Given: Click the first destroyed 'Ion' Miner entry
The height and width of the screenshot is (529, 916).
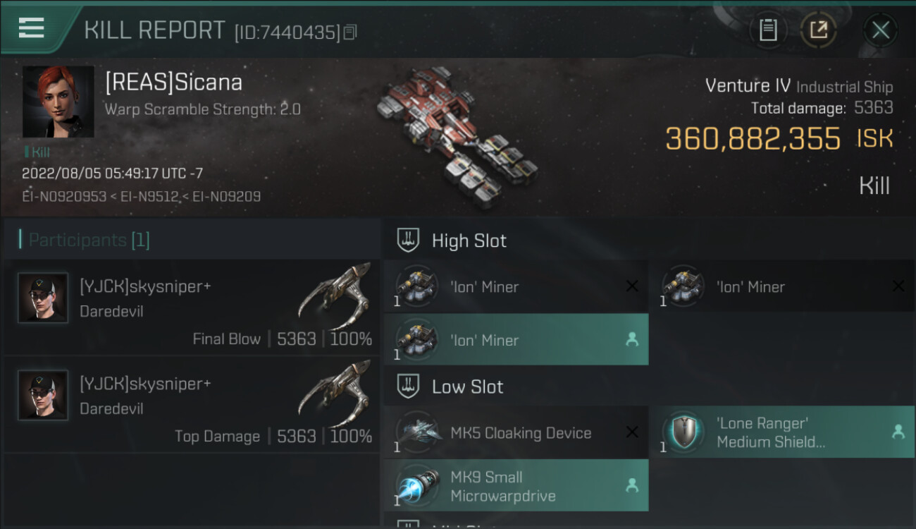Looking at the screenshot, I should [x=516, y=286].
